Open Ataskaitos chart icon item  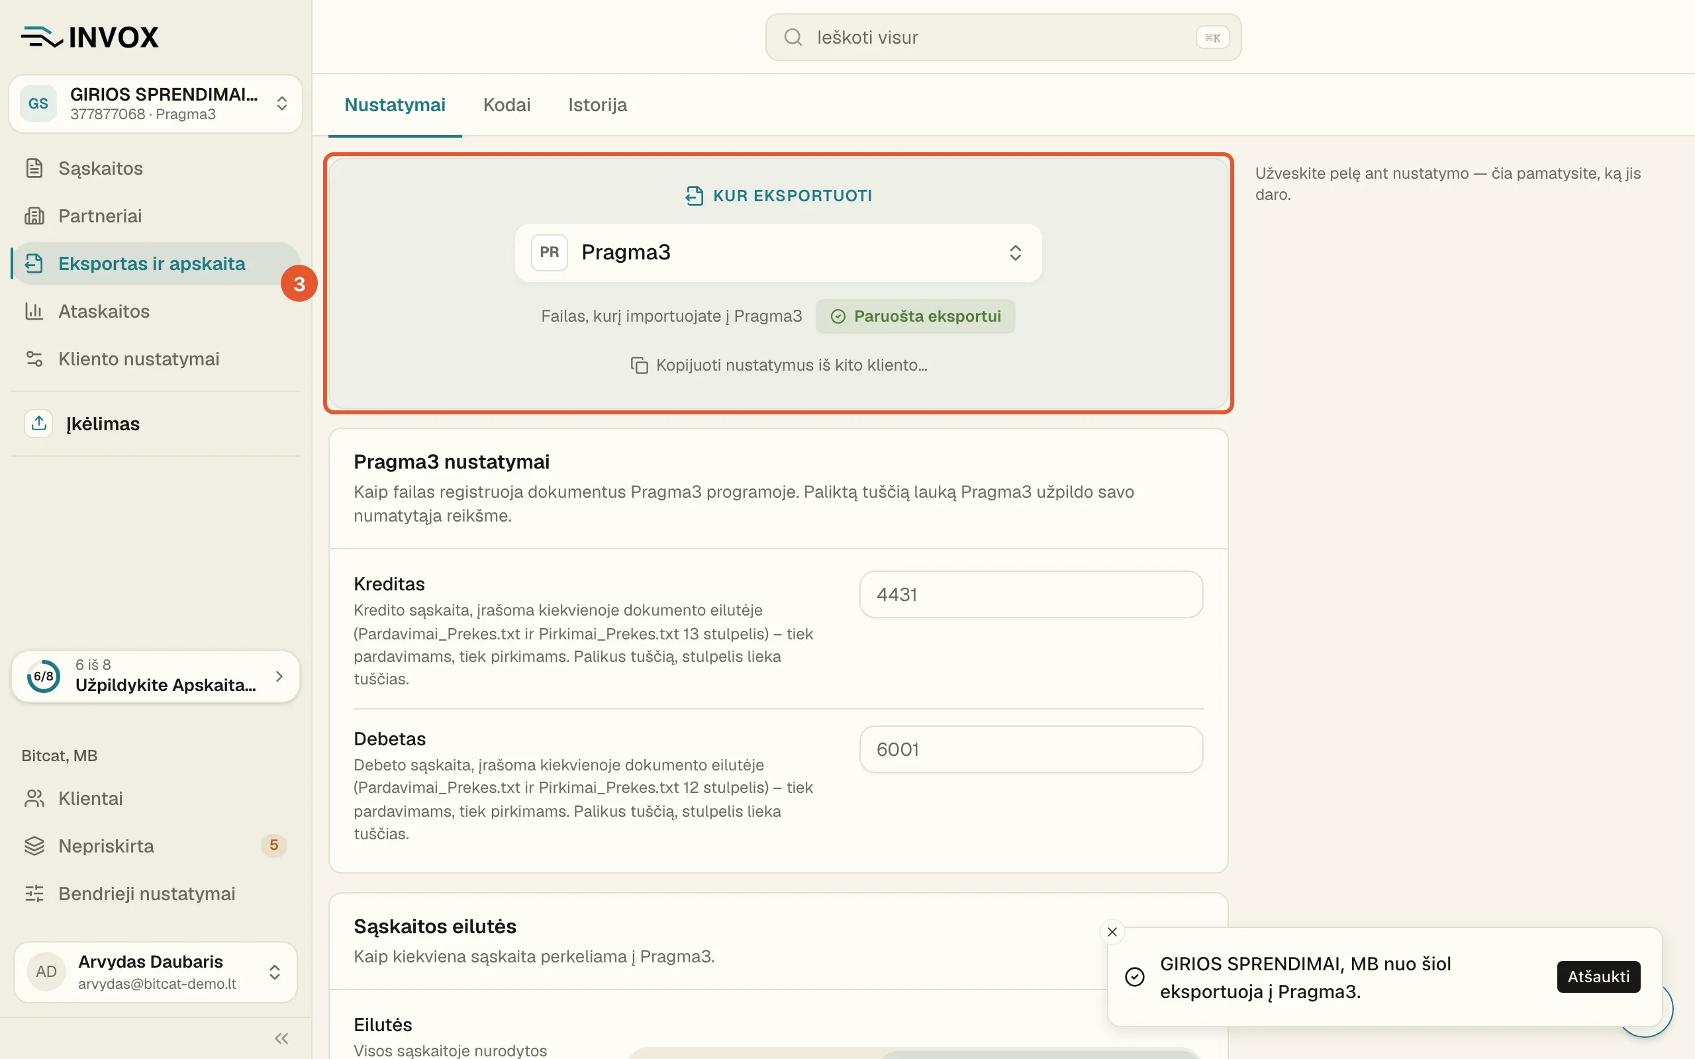click(156, 311)
